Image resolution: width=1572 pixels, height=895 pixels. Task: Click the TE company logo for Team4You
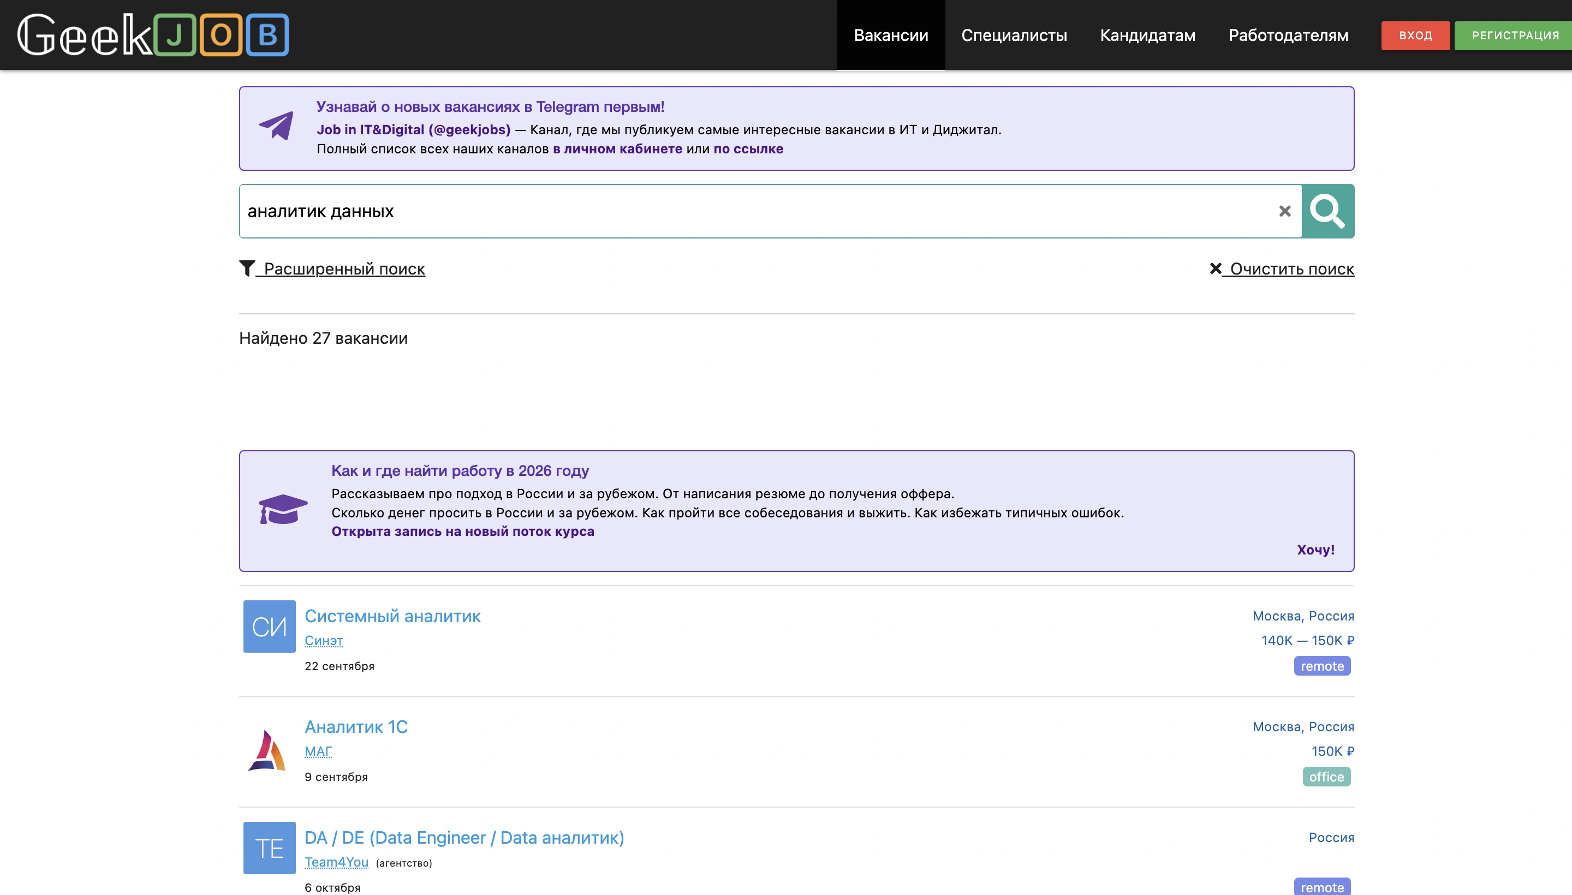point(269,848)
